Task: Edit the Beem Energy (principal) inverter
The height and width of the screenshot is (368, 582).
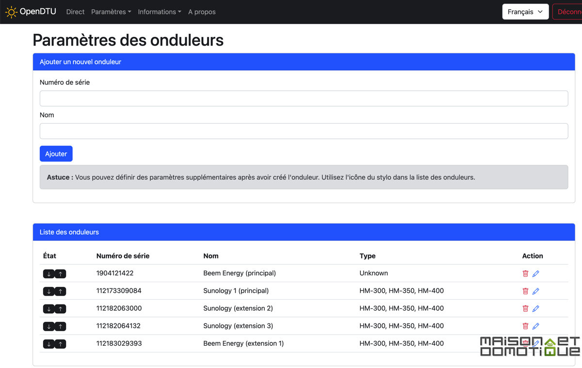Action: [x=536, y=273]
